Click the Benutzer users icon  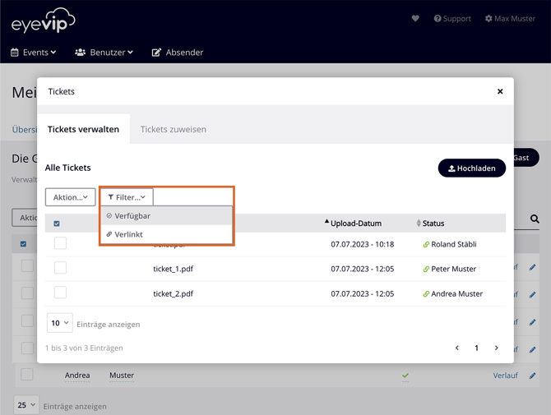tap(80, 53)
